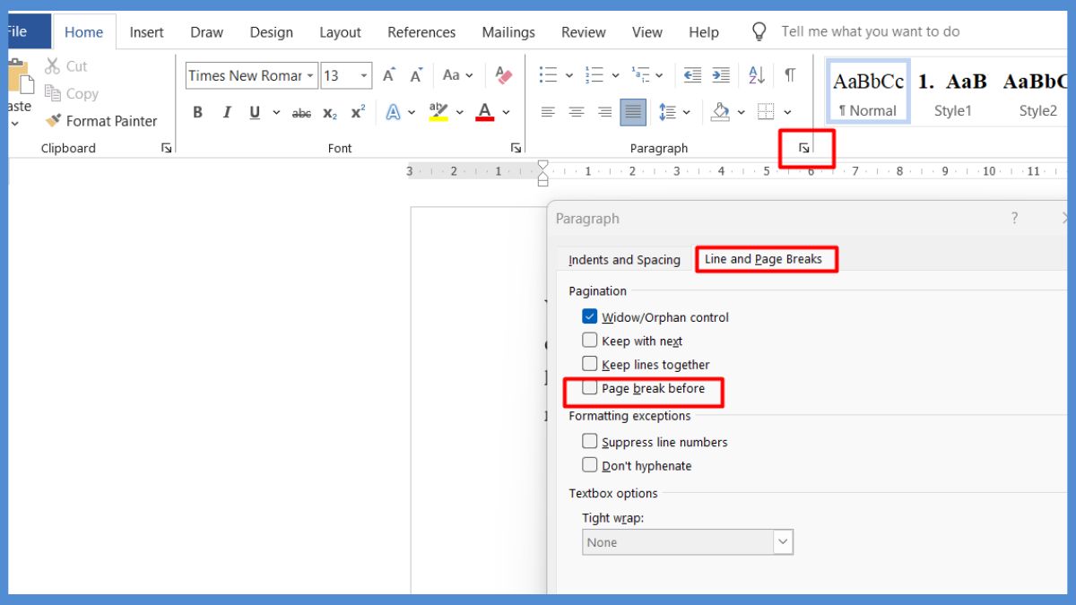Align text left
1076x605 pixels.
pos(548,112)
